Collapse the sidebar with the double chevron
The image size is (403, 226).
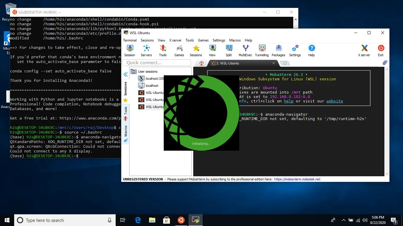125,74
